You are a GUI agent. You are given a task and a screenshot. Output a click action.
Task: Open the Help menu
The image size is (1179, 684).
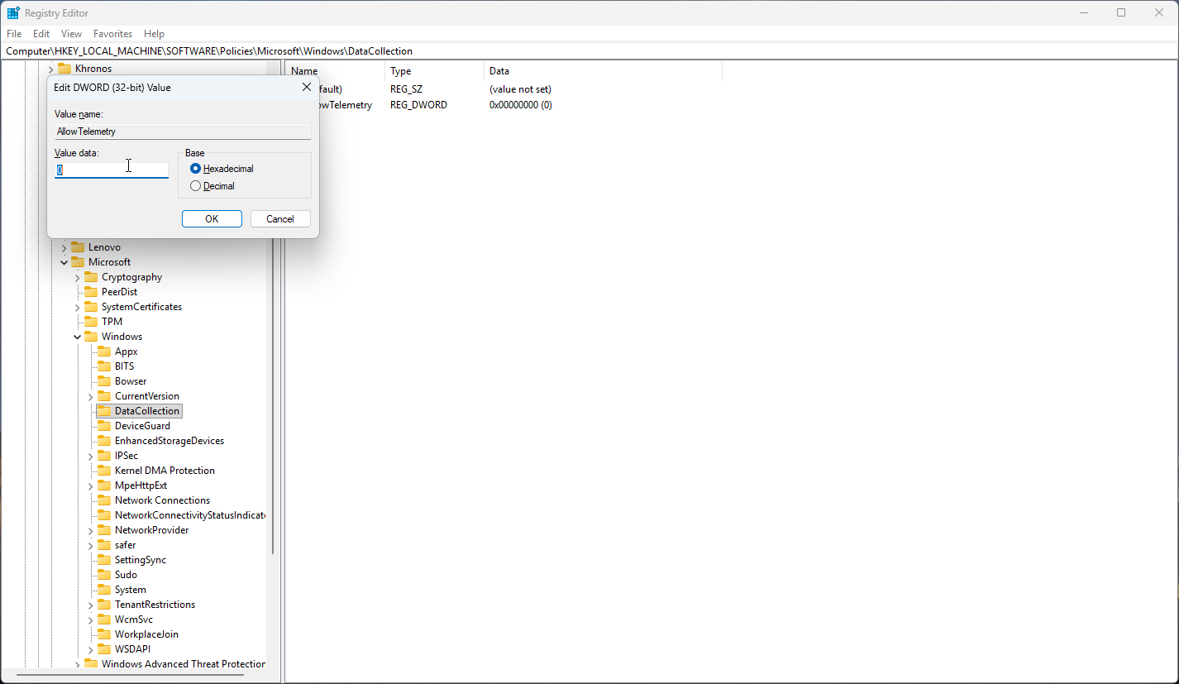(154, 34)
